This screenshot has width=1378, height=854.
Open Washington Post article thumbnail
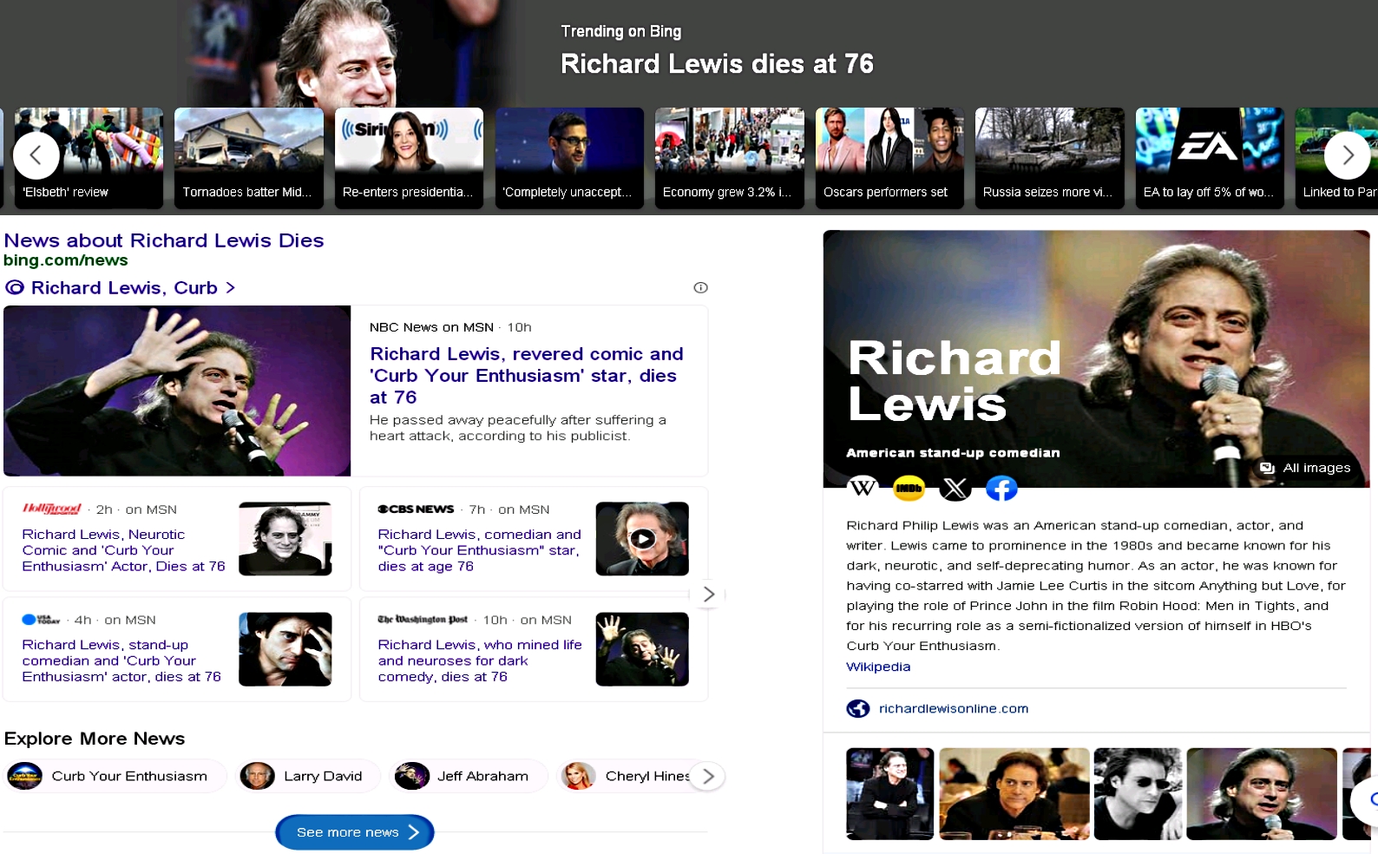click(642, 649)
